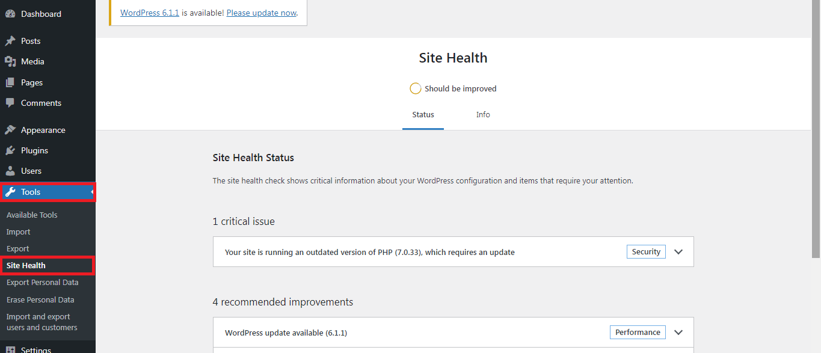Image resolution: width=821 pixels, height=353 pixels.
Task: Click the Dashboard gauge icon
Action: coord(10,14)
